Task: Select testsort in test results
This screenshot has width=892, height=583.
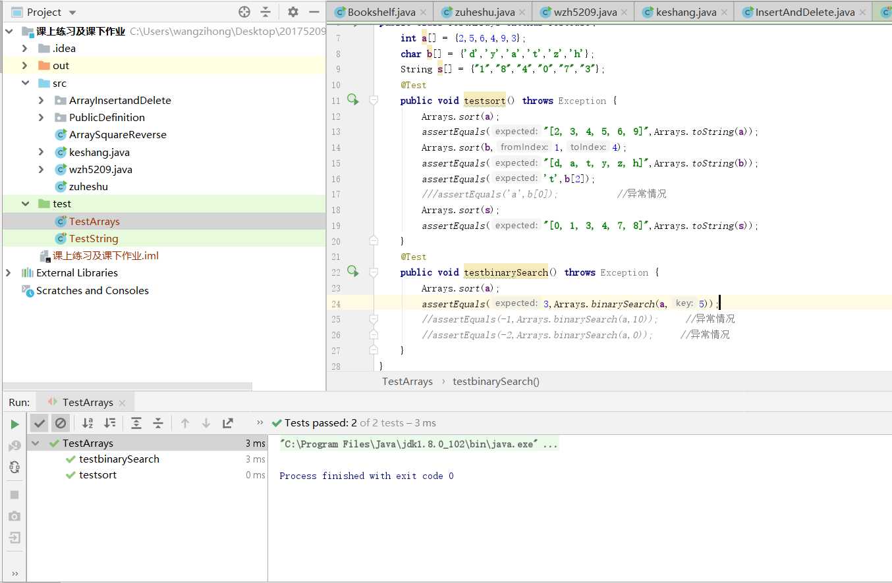Action: click(x=98, y=474)
